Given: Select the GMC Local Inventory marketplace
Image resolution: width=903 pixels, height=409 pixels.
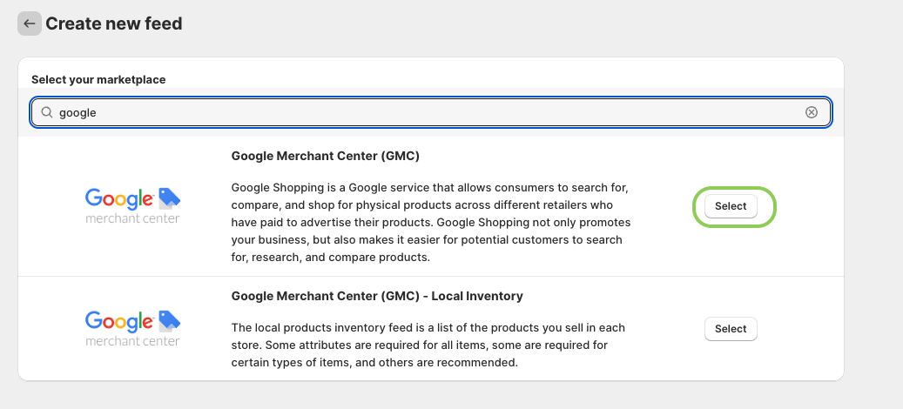Looking at the screenshot, I should [x=731, y=328].
